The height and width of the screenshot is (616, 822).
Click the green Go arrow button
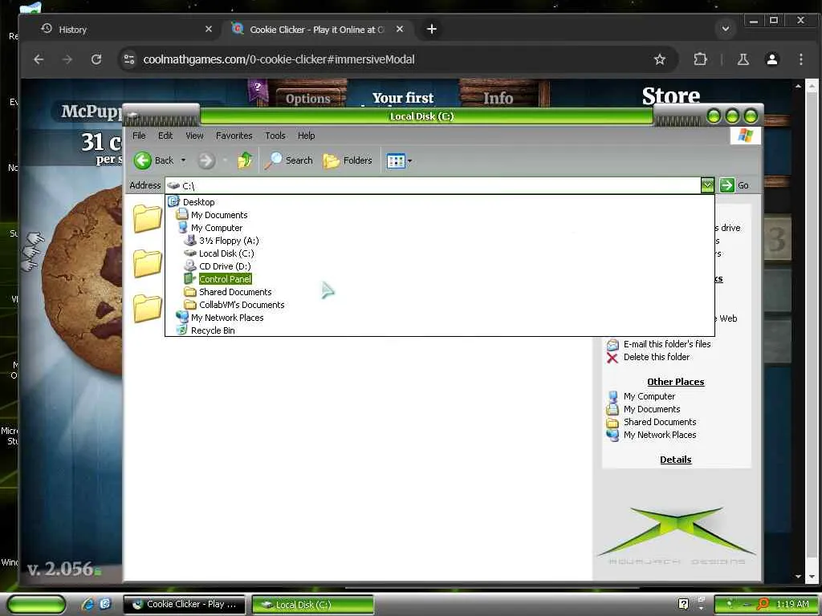click(726, 185)
